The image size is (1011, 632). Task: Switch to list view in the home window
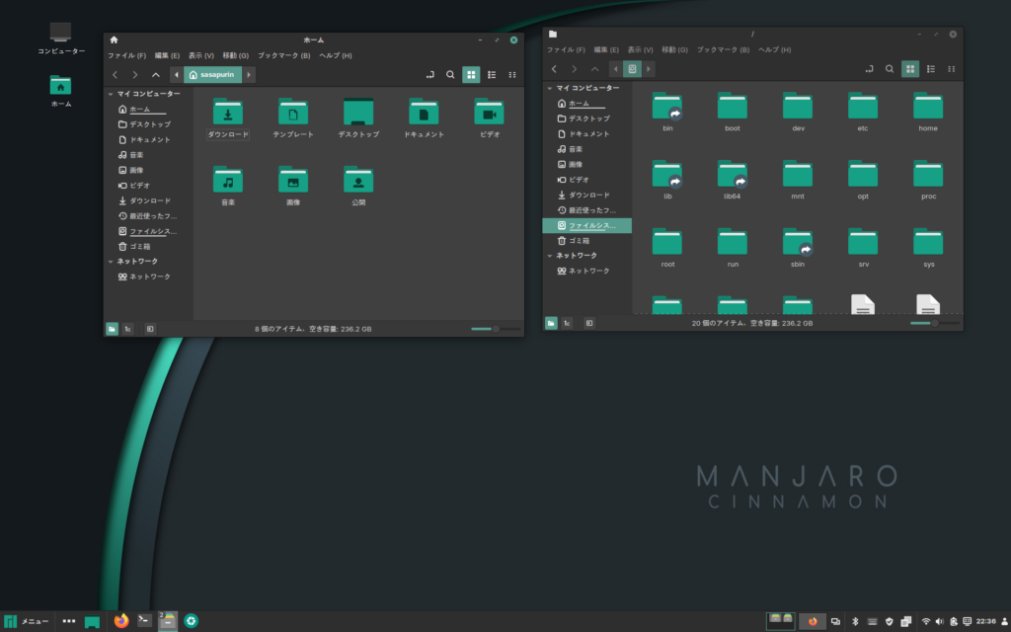point(491,74)
